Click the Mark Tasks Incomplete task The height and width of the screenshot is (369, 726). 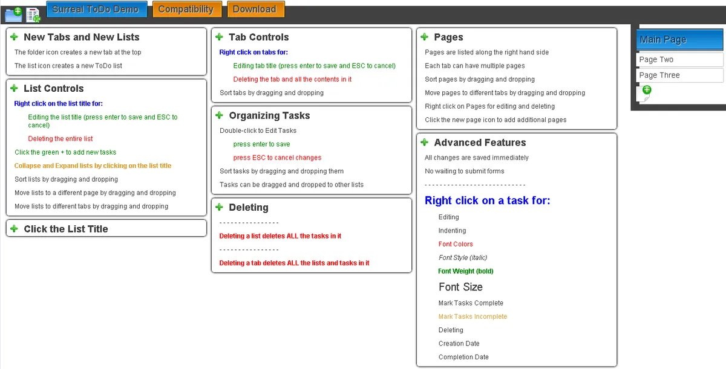(473, 316)
